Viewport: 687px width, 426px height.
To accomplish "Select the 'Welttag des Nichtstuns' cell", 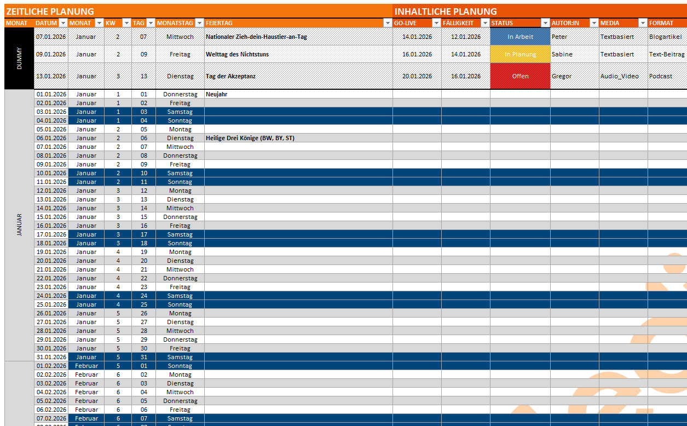I will coord(298,54).
